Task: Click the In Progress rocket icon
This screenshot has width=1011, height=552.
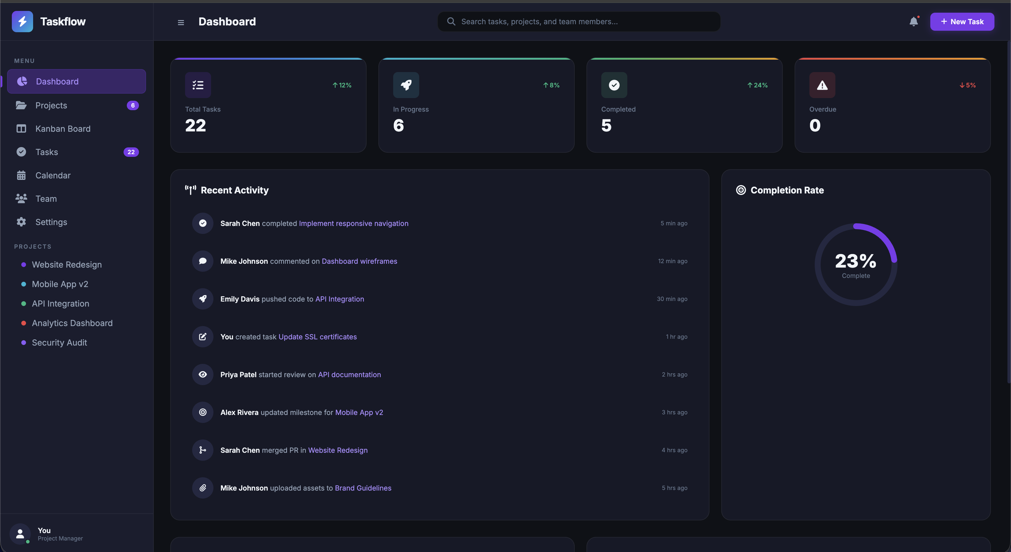Action: pos(406,85)
